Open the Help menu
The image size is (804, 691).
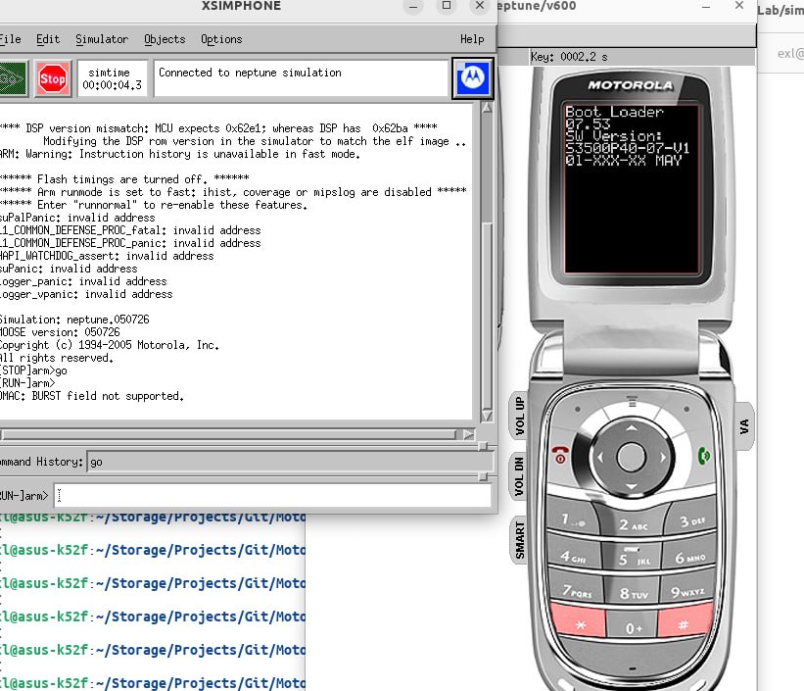(x=472, y=39)
